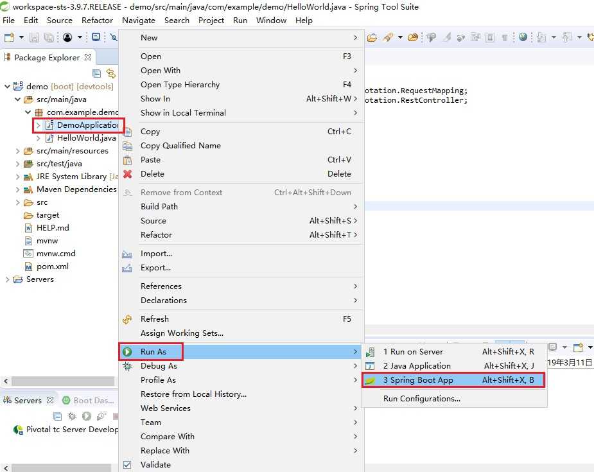This screenshot has width=594, height=472.
Task: Open the dropdown next to profile icon
Action: [80, 37]
